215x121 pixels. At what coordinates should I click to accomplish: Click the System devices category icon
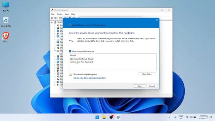58,82
